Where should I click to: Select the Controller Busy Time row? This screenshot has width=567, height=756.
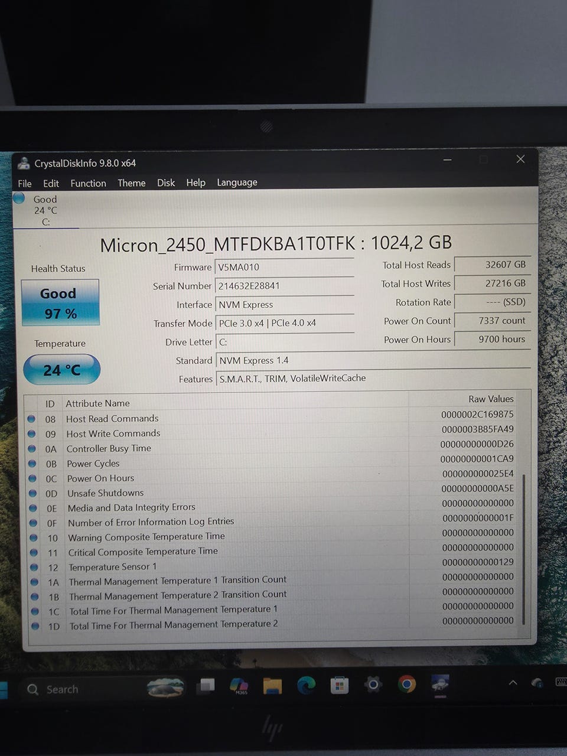[271, 447]
